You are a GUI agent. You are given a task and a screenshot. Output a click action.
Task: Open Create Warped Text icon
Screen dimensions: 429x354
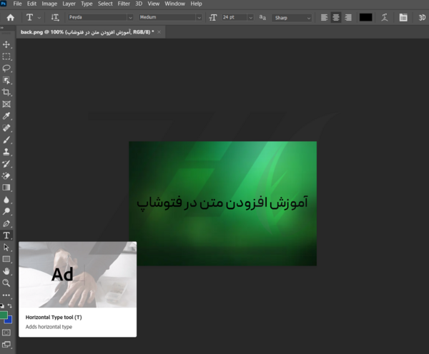385,17
